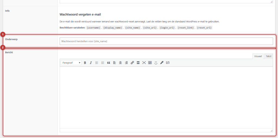This screenshot has width=278, height=138.
Task: Insert a shortcode with brackets icon
Action: (x=168, y=62)
